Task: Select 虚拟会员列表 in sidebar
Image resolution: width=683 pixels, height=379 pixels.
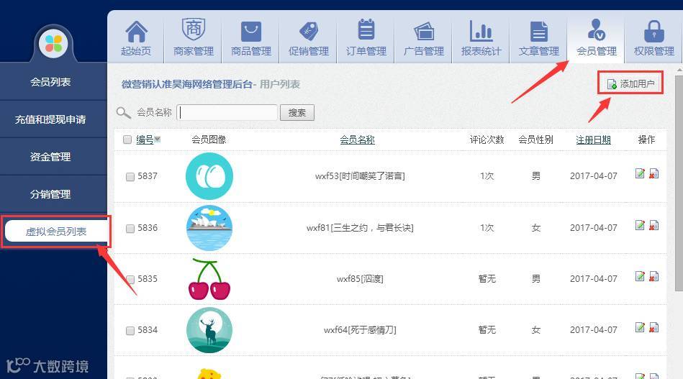Action: pos(55,232)
